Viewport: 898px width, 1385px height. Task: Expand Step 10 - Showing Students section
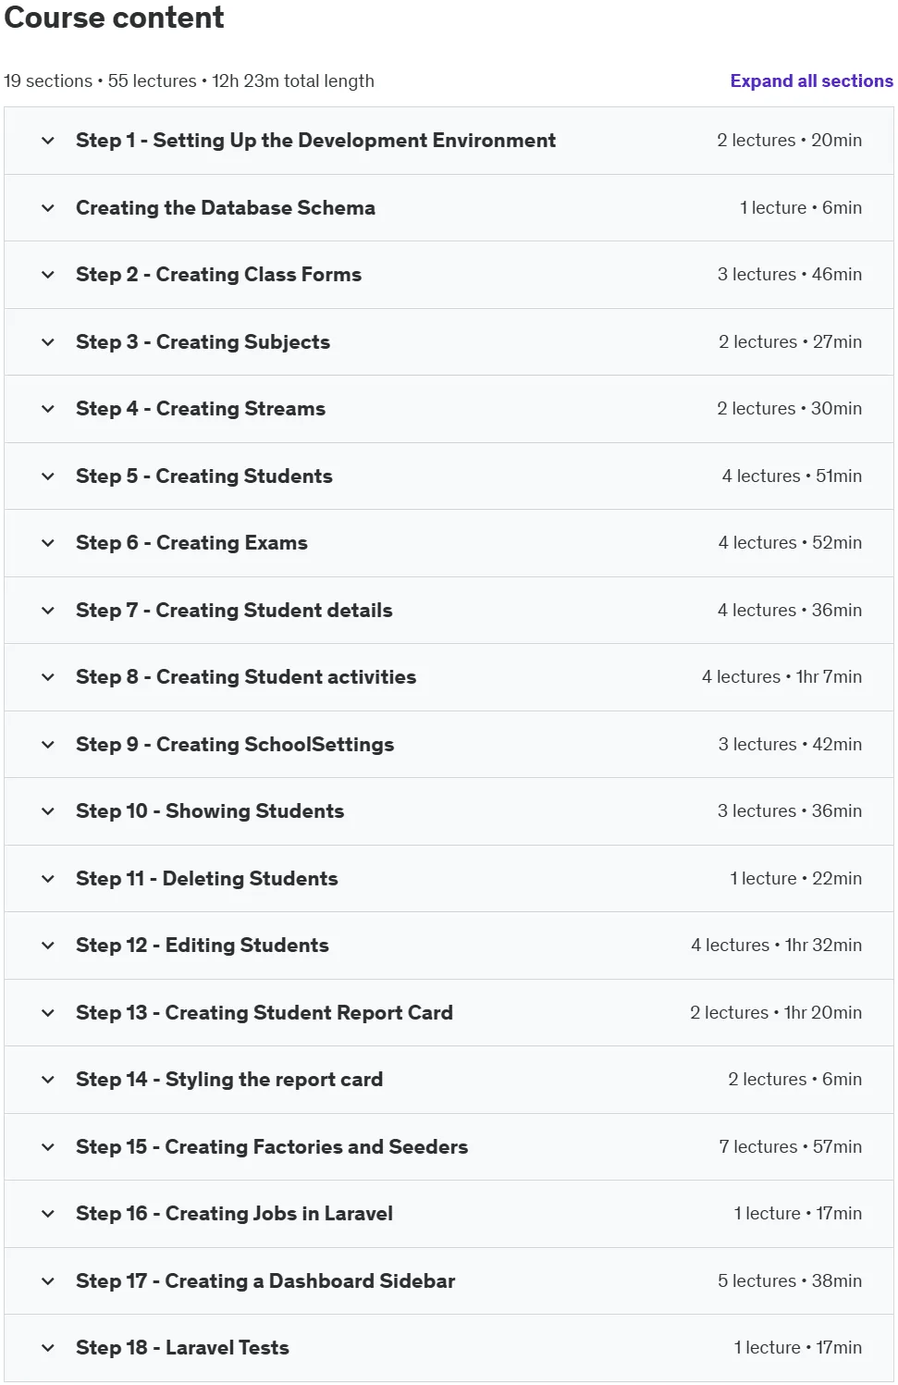point(449,811)
